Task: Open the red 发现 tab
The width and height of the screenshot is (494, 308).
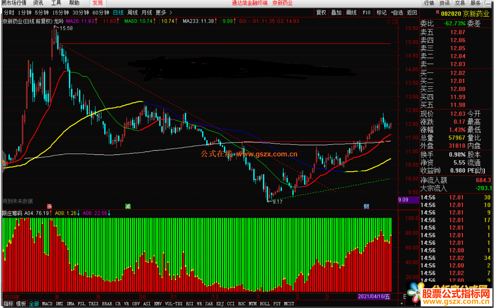Action: click(98, 3)
